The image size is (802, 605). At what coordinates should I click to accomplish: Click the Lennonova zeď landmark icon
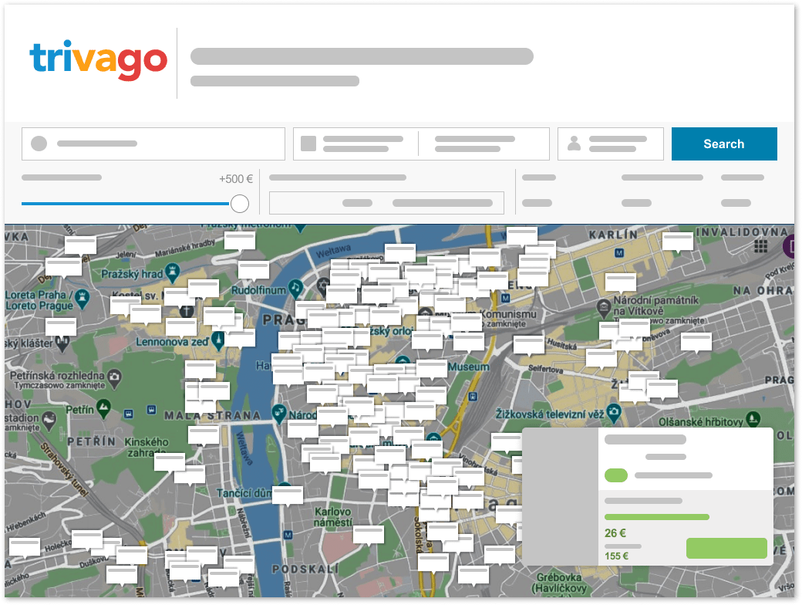point(219,340)
